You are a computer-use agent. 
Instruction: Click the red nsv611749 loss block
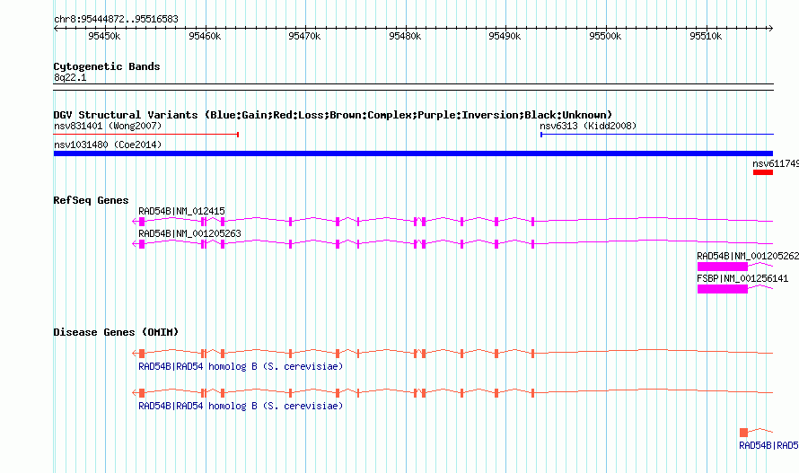click(x=763, y=172)
